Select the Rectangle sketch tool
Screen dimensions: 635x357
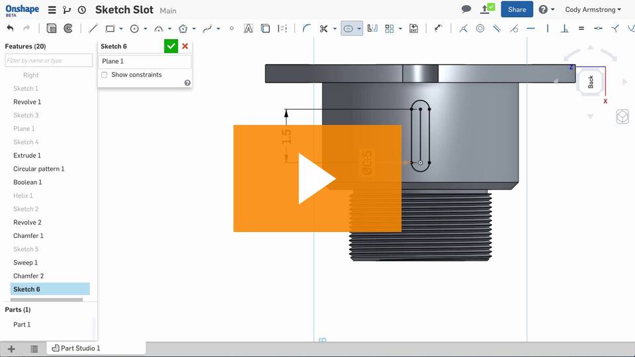110,28
